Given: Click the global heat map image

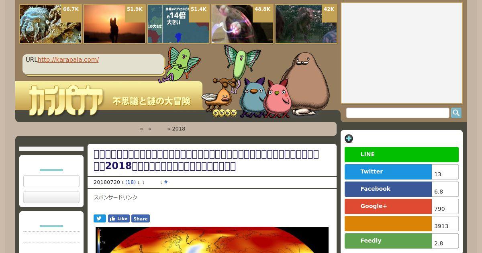Looking at the screenshot, I should [212, 240].
